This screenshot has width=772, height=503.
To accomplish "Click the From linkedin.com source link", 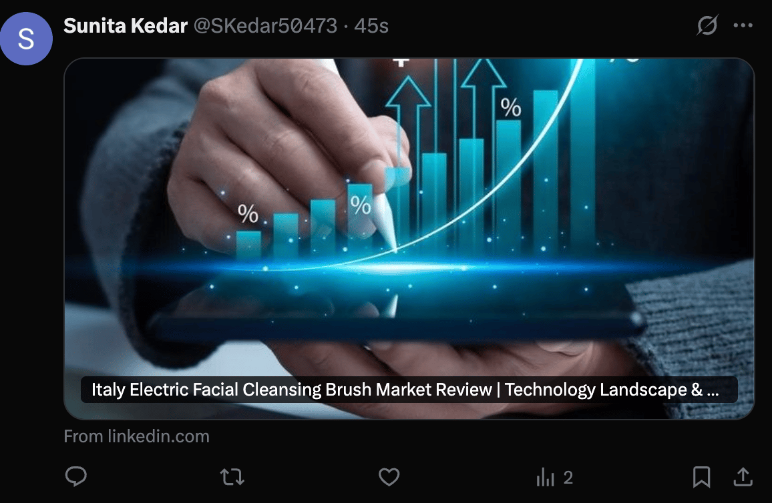I will point(136,436).
